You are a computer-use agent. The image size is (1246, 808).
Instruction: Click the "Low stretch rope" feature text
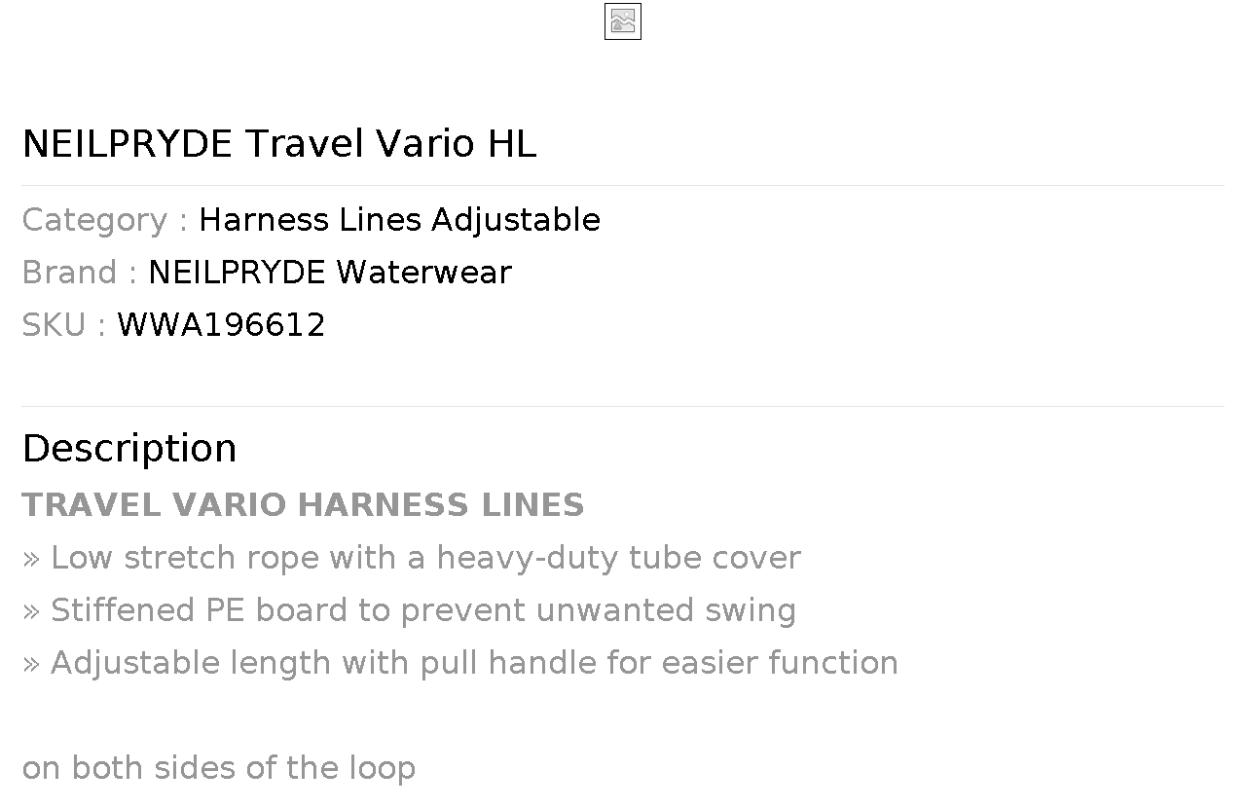tap(185, 558)
